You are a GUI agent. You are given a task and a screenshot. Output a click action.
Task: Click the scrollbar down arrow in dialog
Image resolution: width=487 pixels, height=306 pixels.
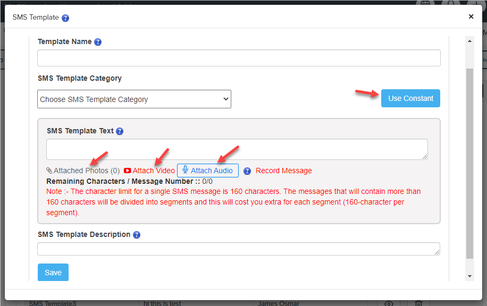point(469,276)
